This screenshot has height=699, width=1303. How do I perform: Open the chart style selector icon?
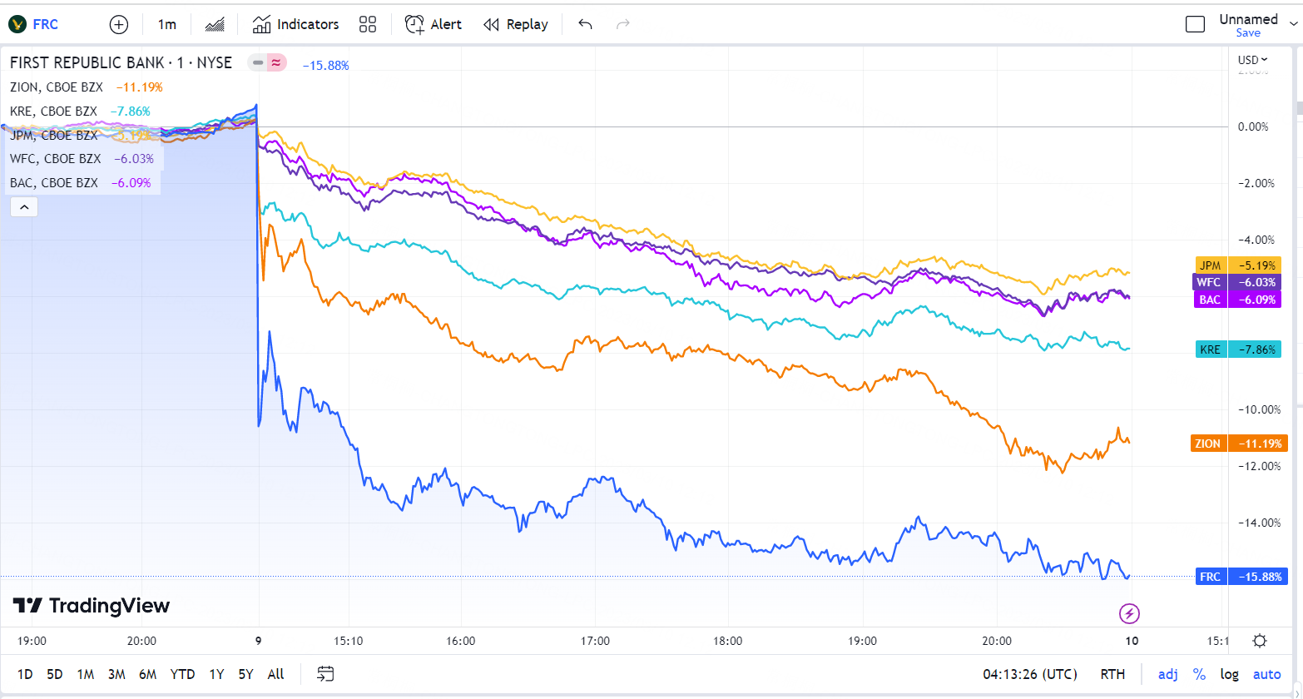(x=215, y=24)
